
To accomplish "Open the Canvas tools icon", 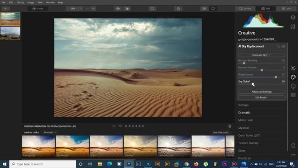I will click(293, 27).
